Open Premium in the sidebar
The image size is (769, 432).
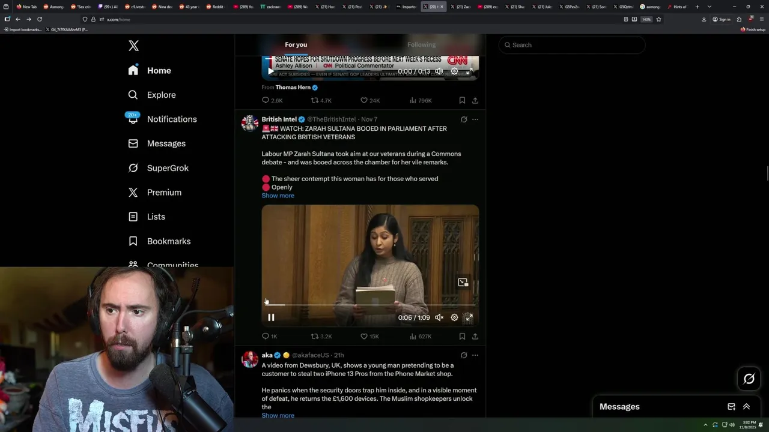click(x=155, y=192)
